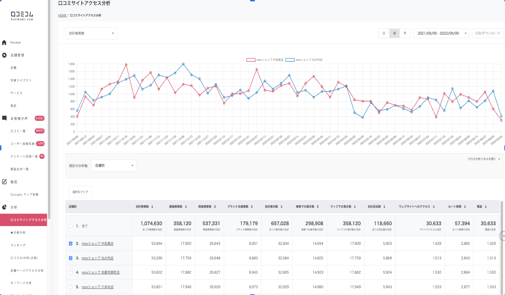The width and height of the screenshot is (505, 295).
Task: Open the movショップ 六本木店 store link
Action: [97, 287]
